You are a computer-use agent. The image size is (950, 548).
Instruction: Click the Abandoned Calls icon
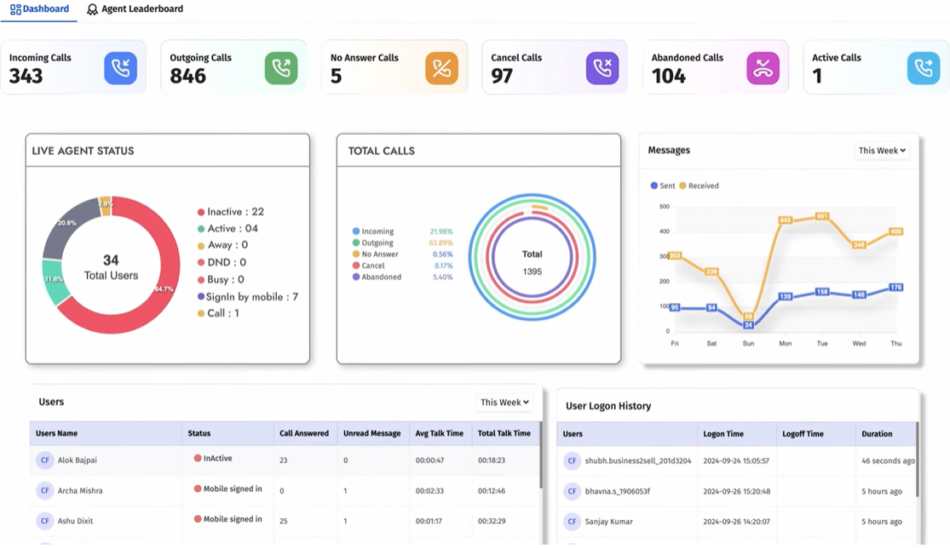click(763, 67)
